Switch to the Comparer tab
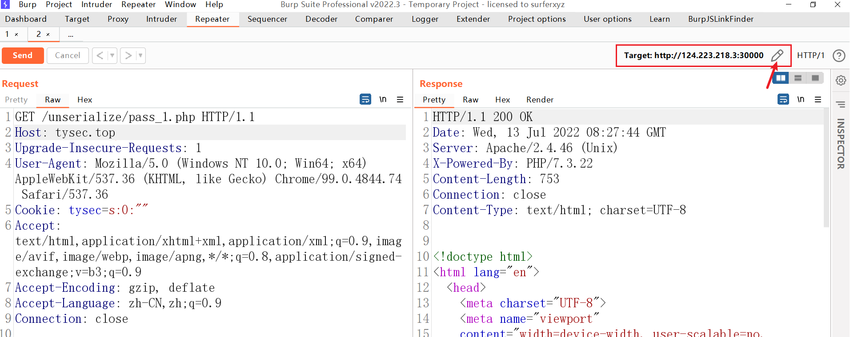The width and height of the screenshot is (850, 337). coord(374,19)
